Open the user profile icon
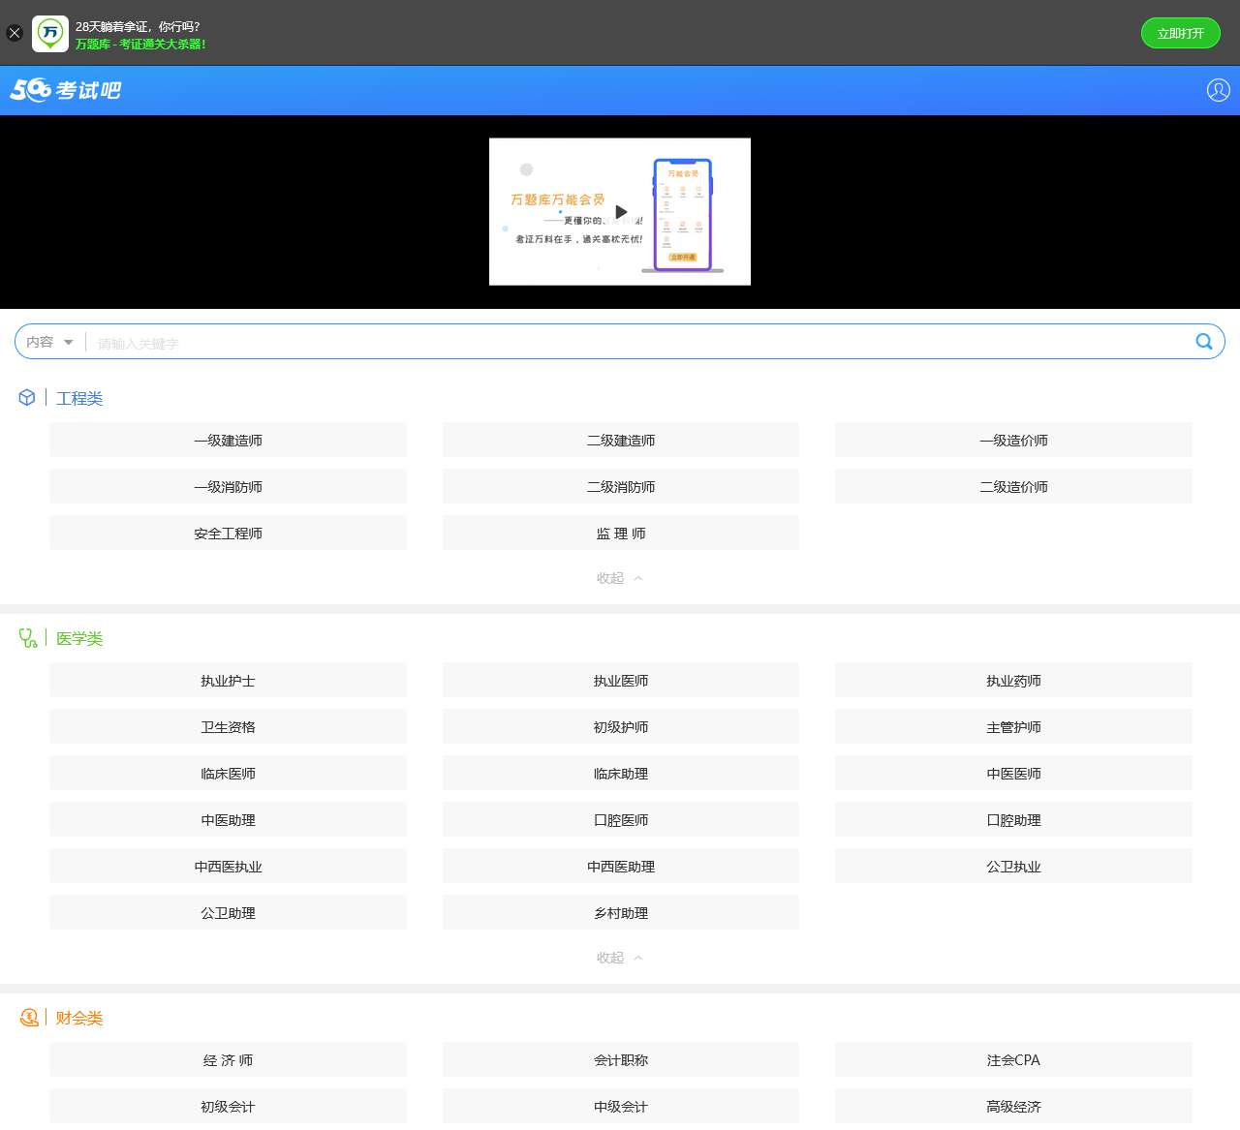 click(1218, 90)
